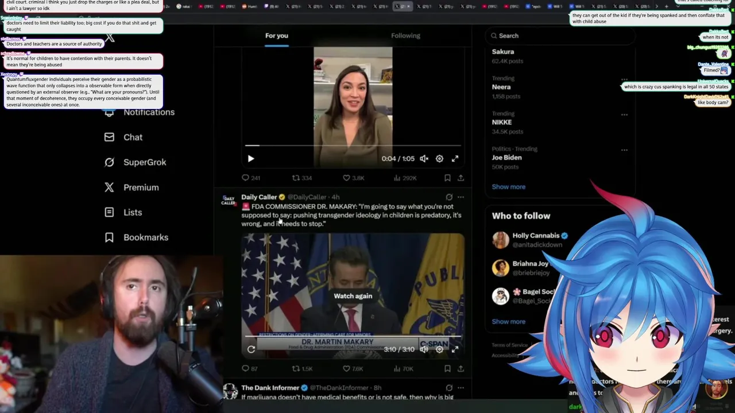Replay the Makary video with replay icon

(x=251, y=349)
